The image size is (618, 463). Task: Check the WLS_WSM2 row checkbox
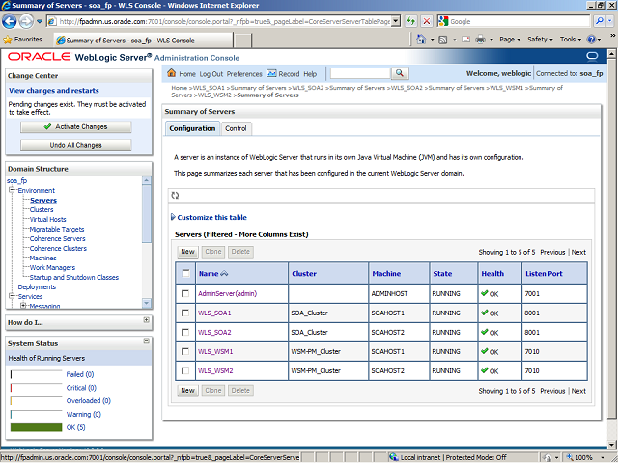click(184, 370)
